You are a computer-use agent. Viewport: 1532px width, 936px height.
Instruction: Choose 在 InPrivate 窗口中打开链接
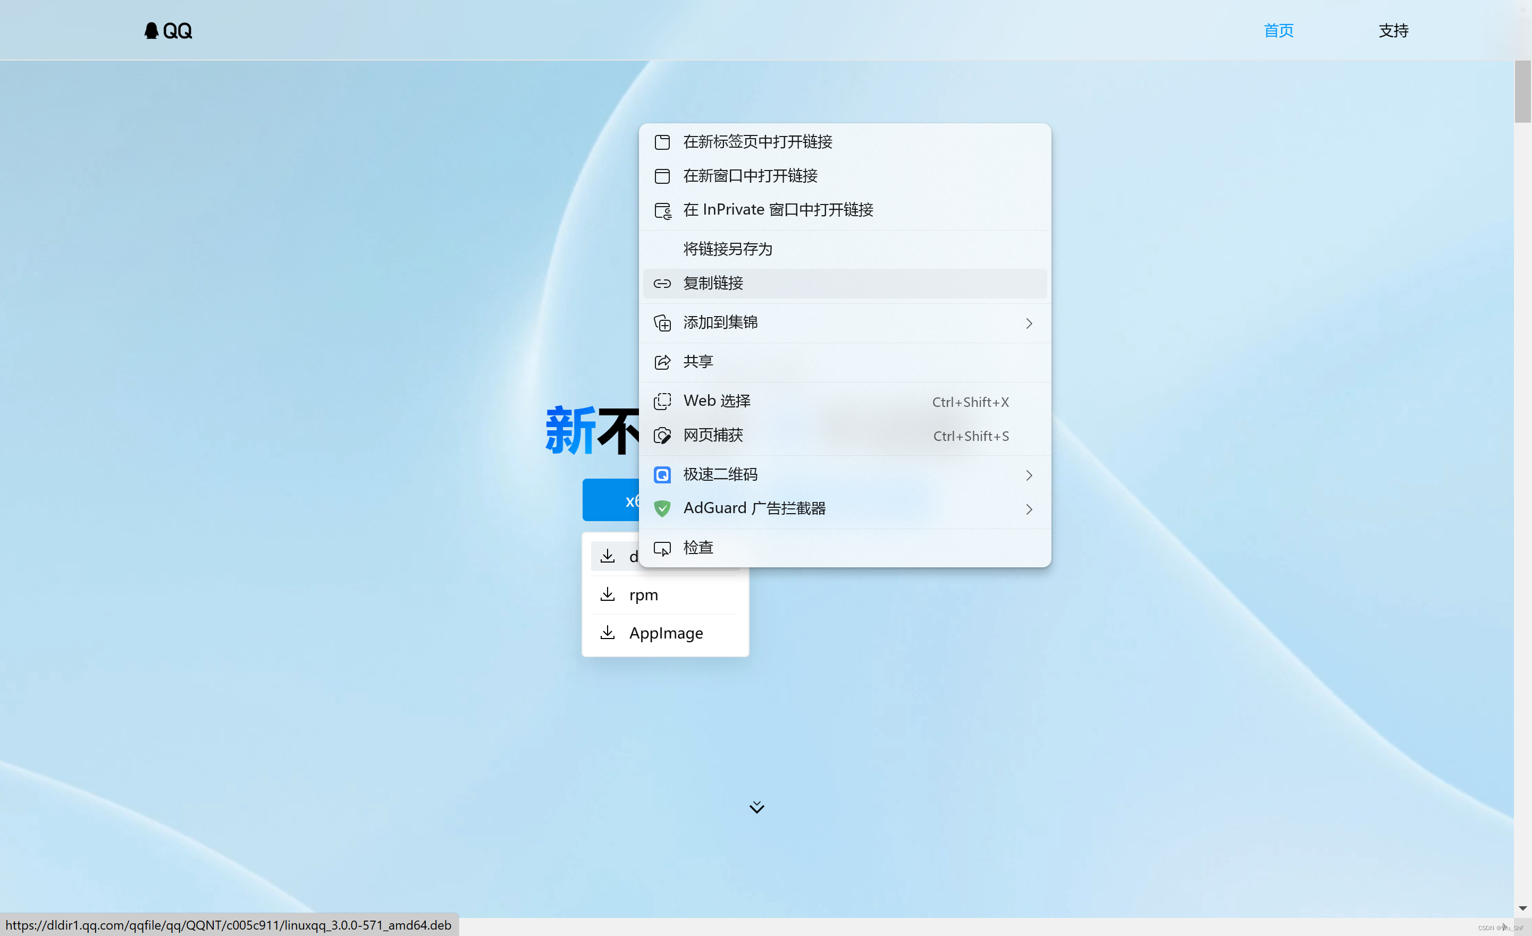pyautogui.click(x=777, y=210)
